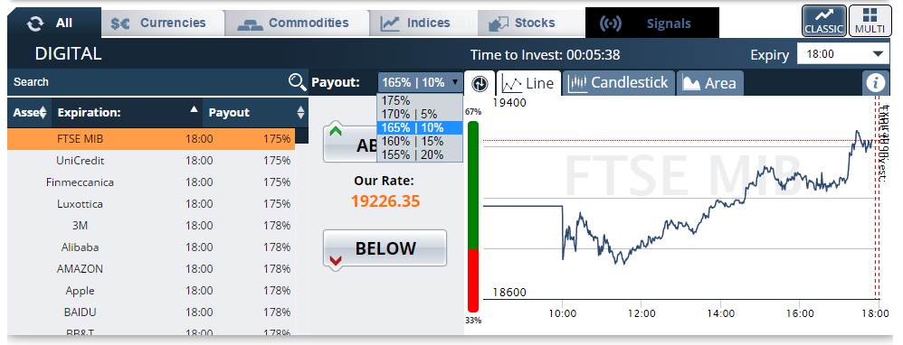903x345 pixels.
Task: Choose the 175% payout option
Action: pyautogui.click(x=420, y=100)
